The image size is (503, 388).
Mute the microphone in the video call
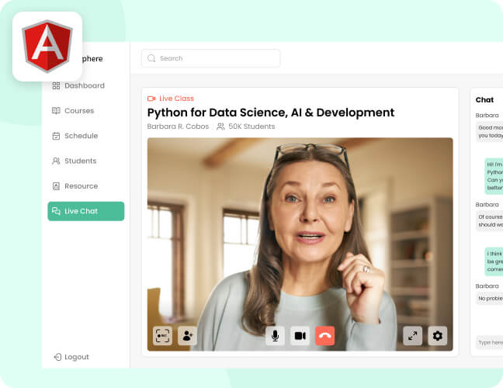tap(275, 336)
